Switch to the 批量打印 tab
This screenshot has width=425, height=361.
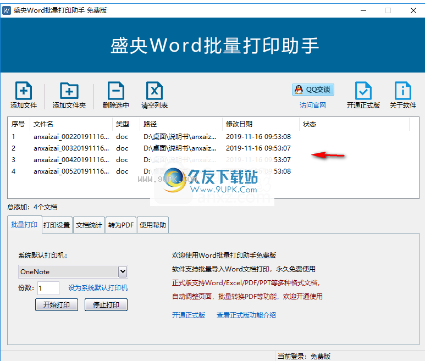click(x=24, y=225)
